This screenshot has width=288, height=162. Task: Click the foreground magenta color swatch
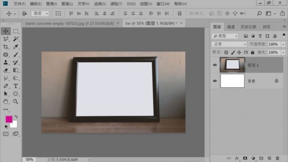tap(9, 119)
